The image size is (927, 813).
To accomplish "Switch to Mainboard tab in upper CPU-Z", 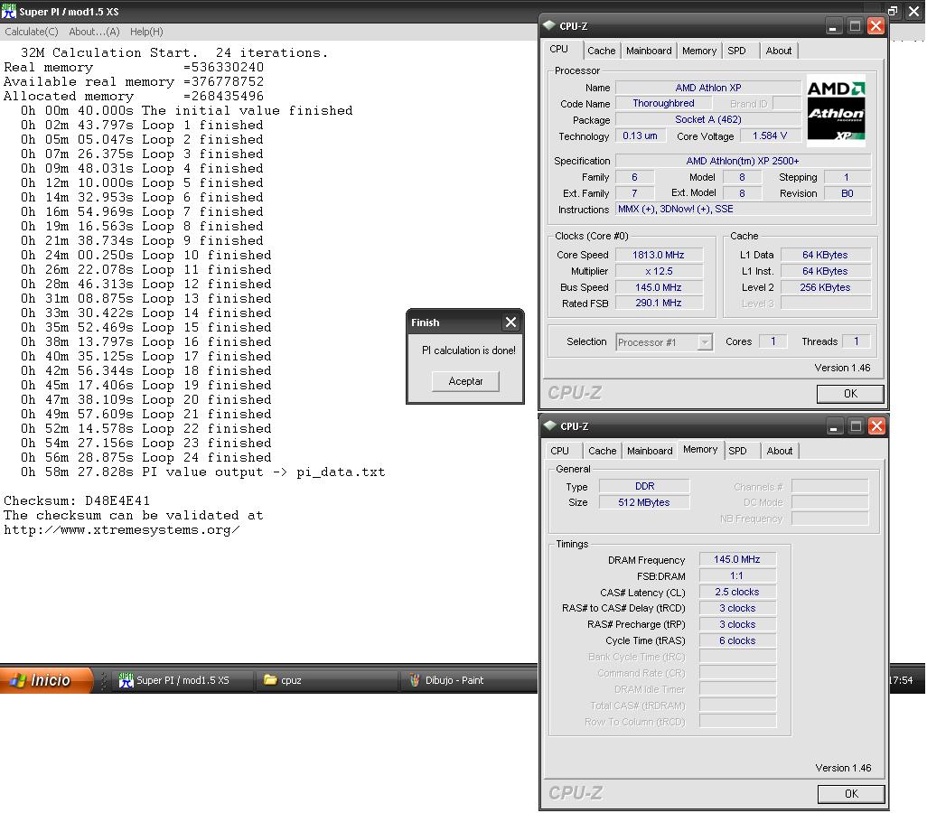I will point(649,51).
